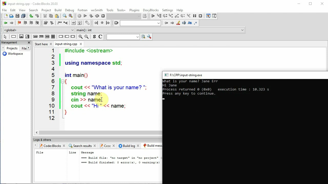The width and height of the screenshot is (328, 184).
Task: Open the debugging windows dropdown icon
Action: coord(208,16)
